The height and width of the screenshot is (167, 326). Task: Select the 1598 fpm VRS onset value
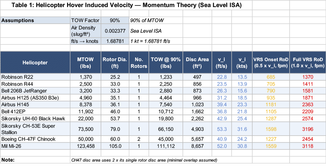(x=271, y=129)
